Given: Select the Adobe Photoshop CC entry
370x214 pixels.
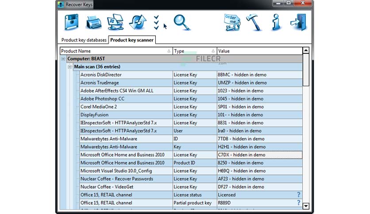Looking at the screenshot, I should pos(191,99).
